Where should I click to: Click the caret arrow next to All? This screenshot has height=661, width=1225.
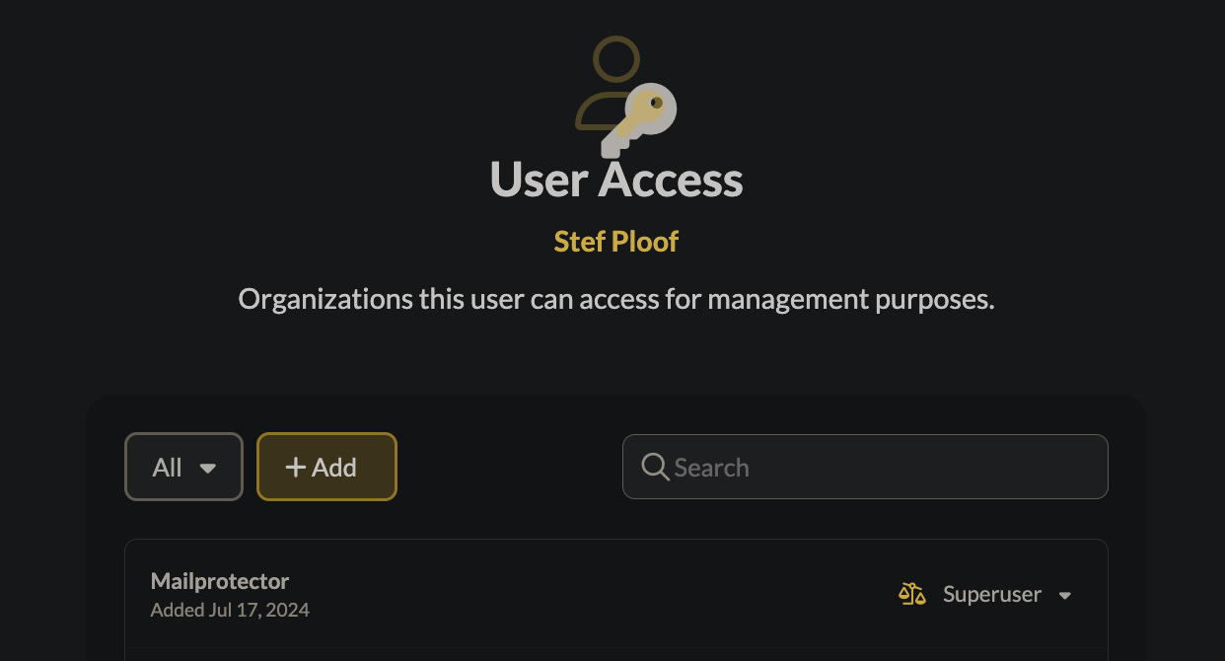click(x=208, y=469)
